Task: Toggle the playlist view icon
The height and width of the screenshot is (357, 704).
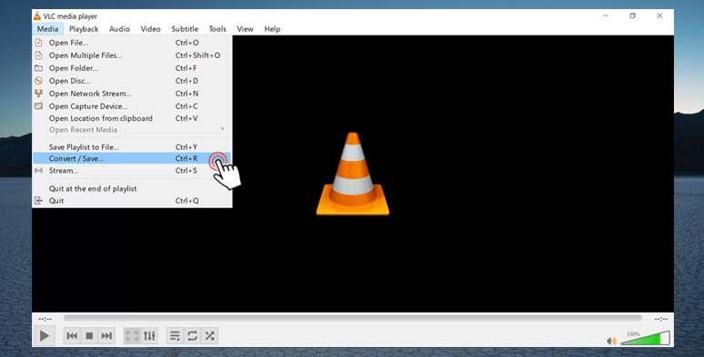Action: coord(176,335)
